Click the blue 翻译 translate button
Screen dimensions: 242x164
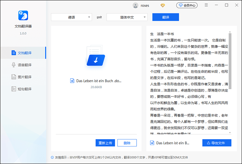coord(166,17)
